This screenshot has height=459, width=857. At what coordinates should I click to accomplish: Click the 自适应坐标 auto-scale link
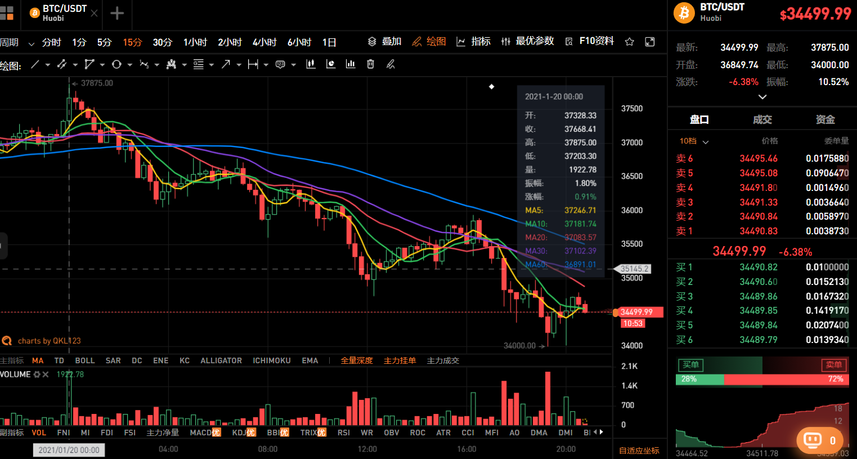pyautogui.click(x=639, y=451)
